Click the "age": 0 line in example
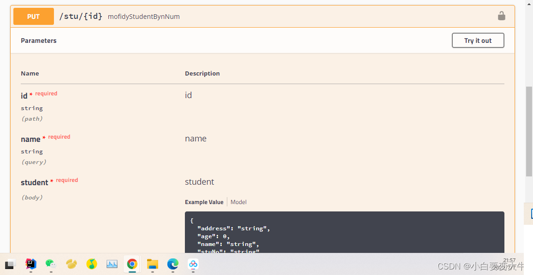 click(x=213, y=236)
